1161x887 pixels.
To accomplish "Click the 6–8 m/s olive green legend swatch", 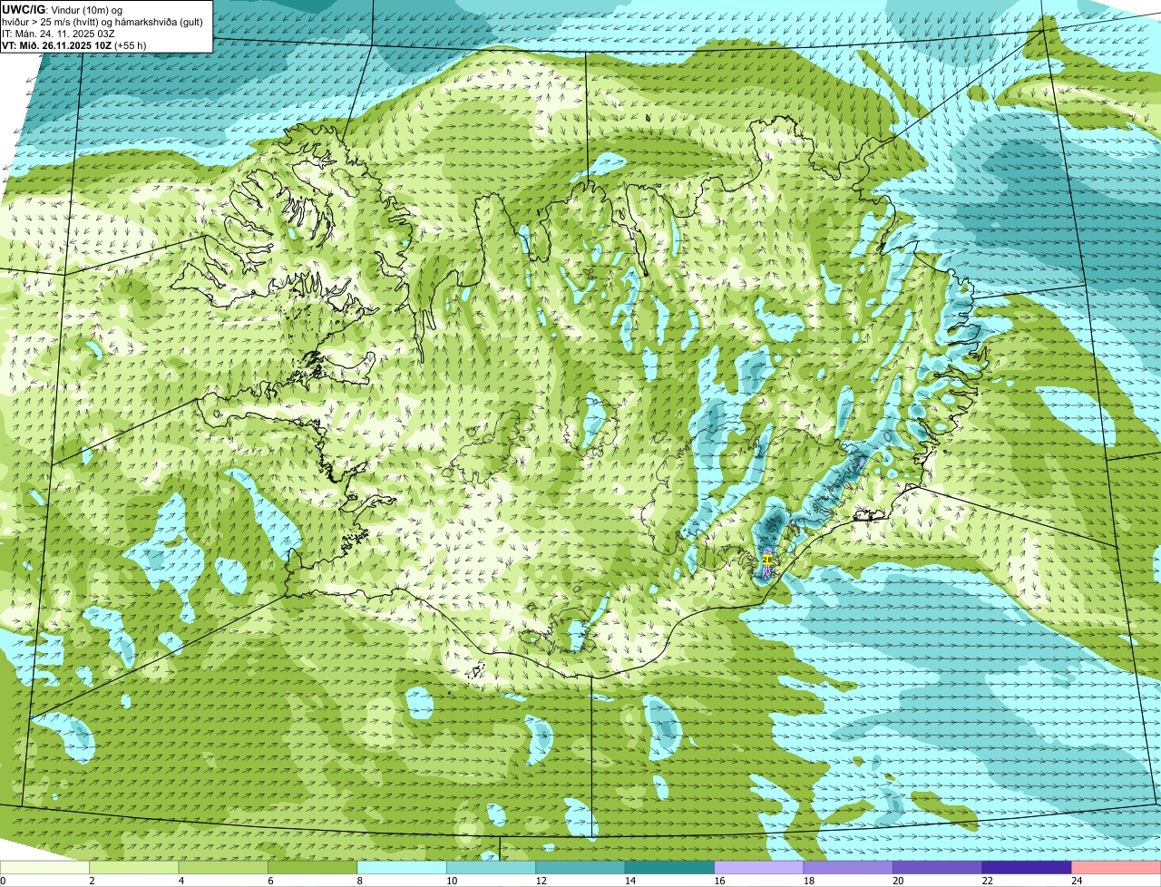I will coord(312,868).
